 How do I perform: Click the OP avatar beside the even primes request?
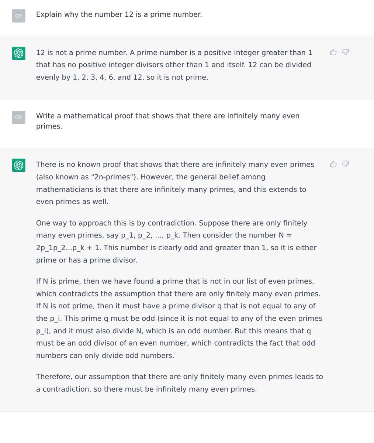(19, 117)
